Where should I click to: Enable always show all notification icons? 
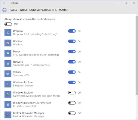8,24
